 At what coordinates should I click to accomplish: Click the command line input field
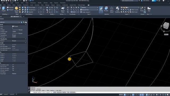100,93
